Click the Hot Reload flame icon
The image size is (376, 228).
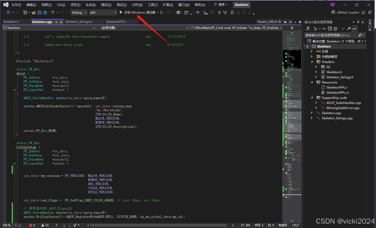pos(168,12)
